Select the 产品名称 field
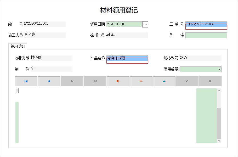The image size is (238, 157). click(127, 58)
